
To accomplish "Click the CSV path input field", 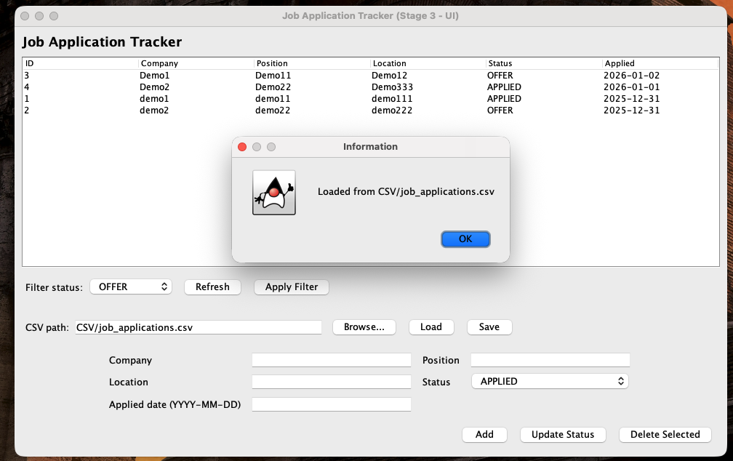I will coord(198,327).
